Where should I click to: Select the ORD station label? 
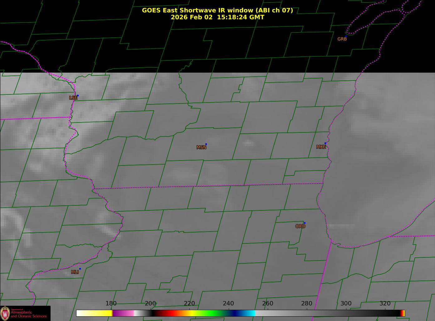tap(300, 227)
